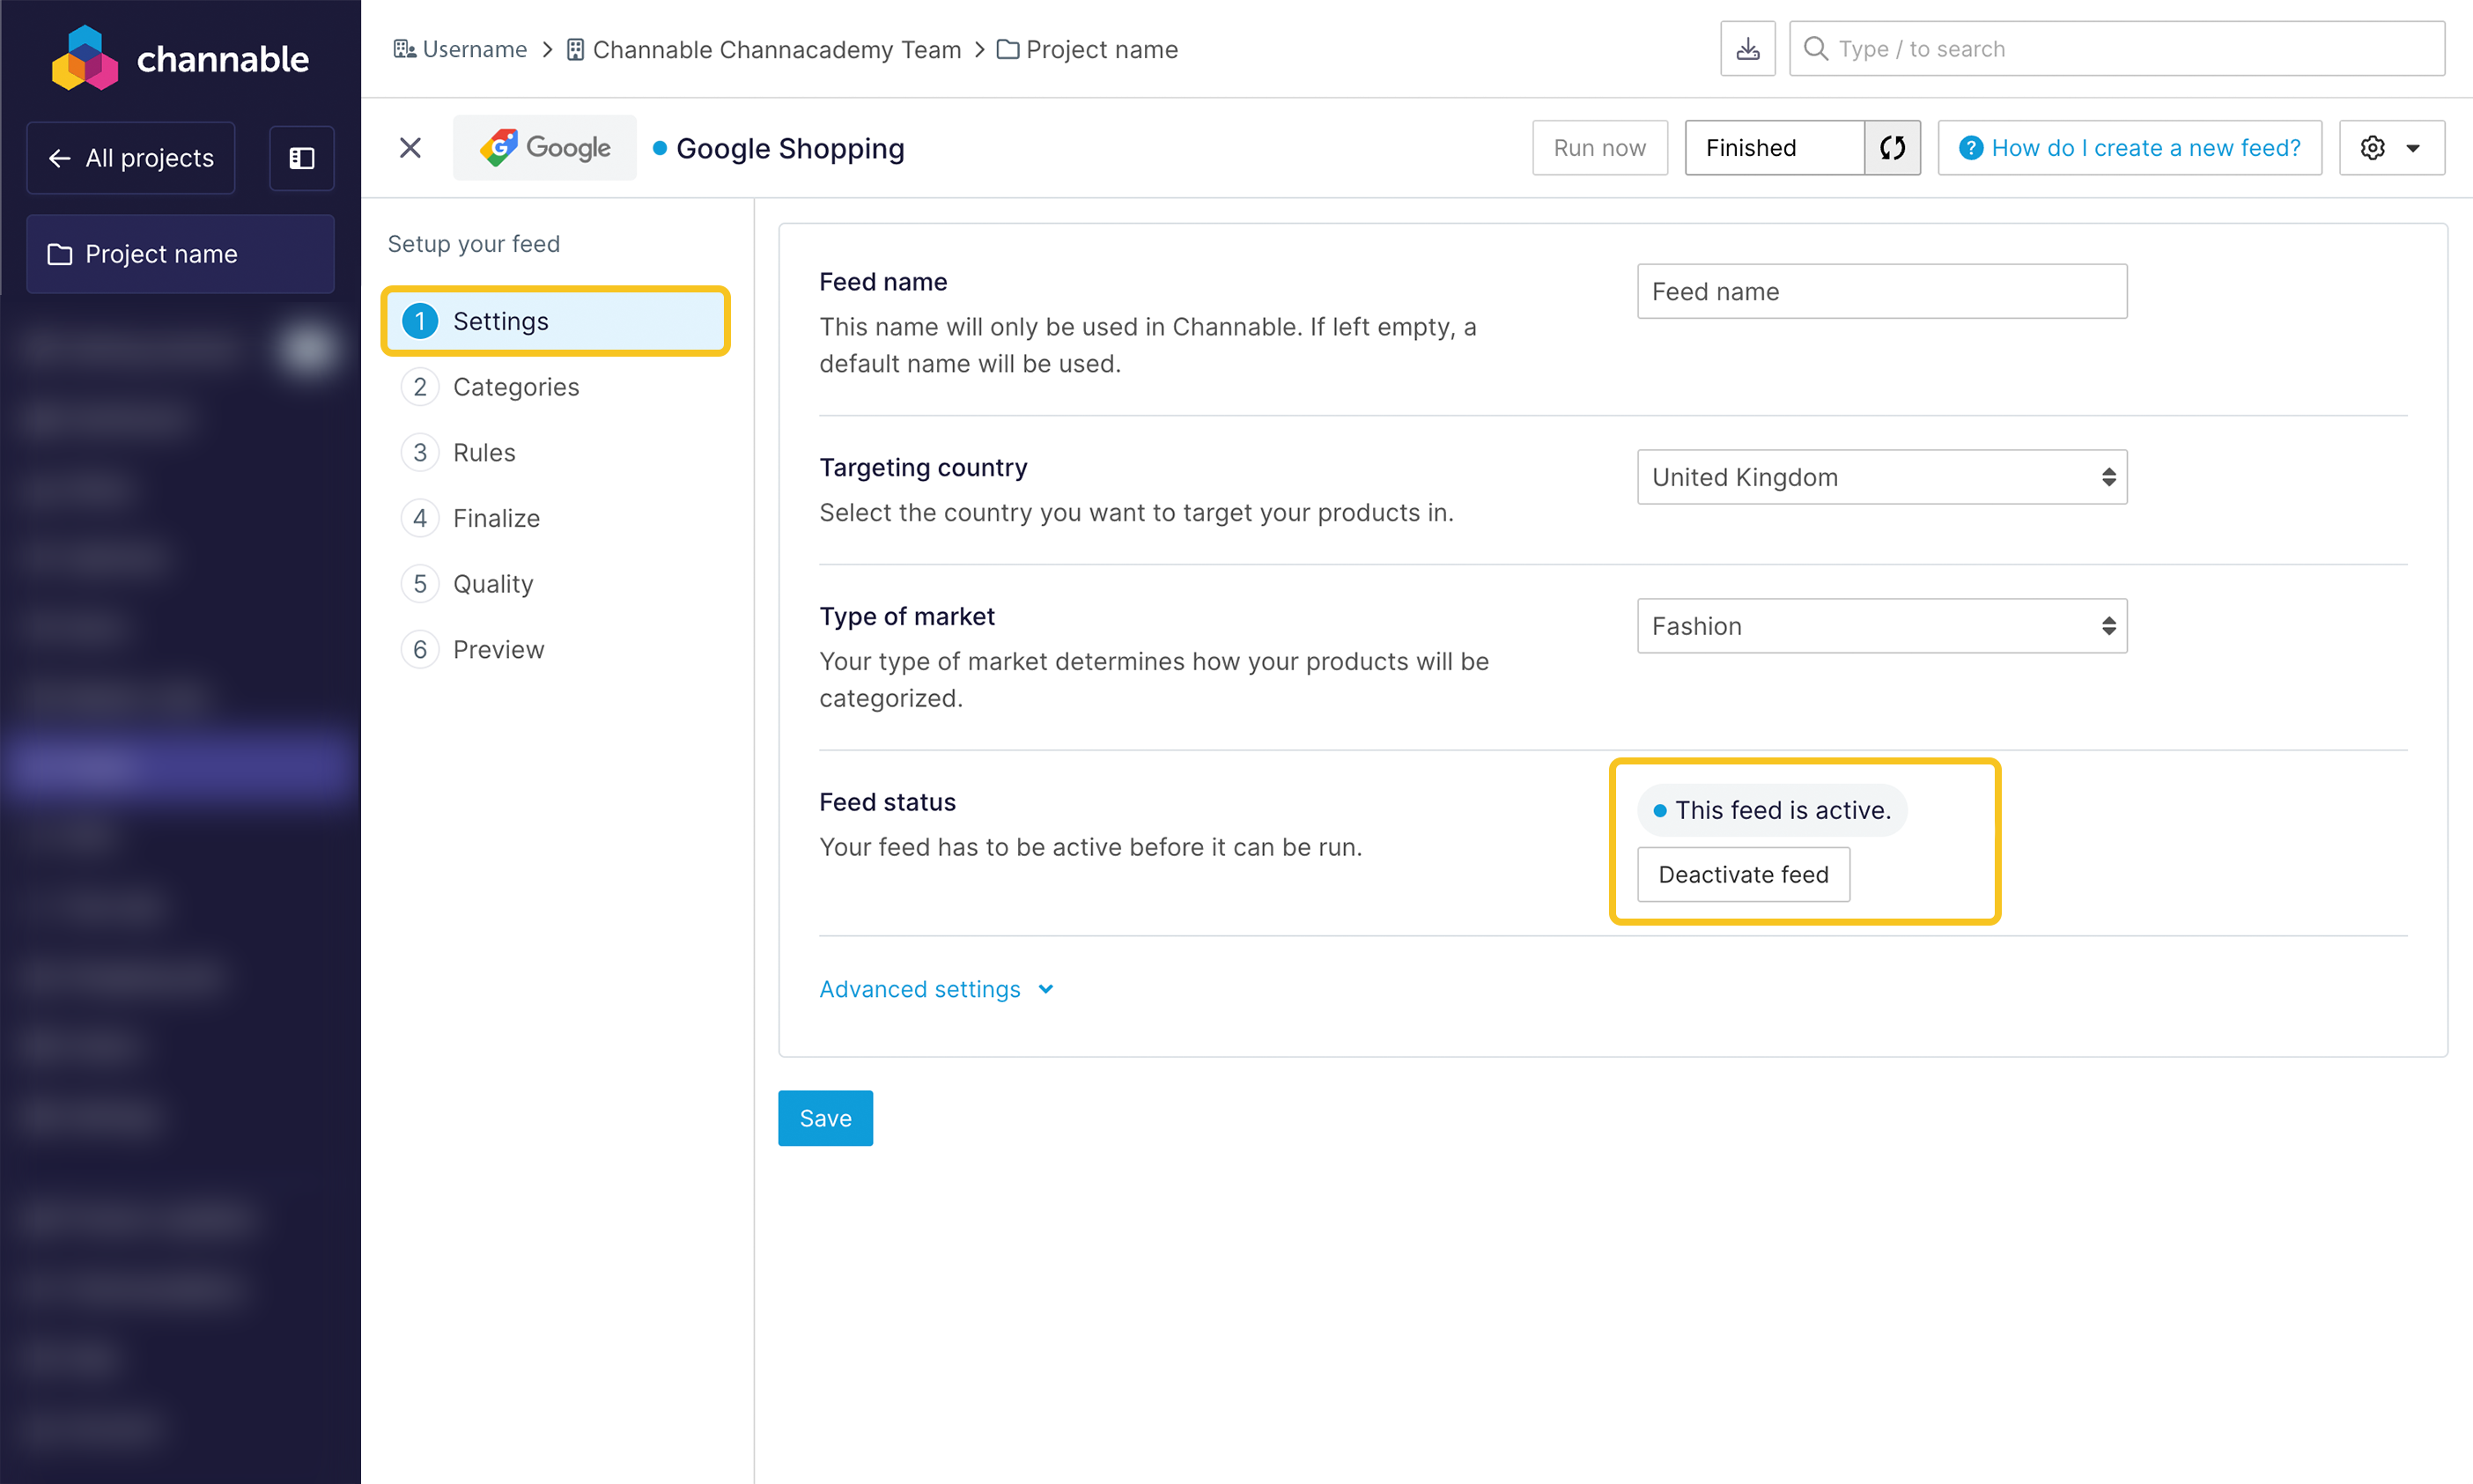Click the Feed name input field
The height and width of the screenshot is (1484, 2473).
click(x=1881, y=291)
